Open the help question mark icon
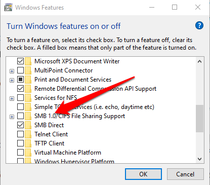 pos(199,26)
